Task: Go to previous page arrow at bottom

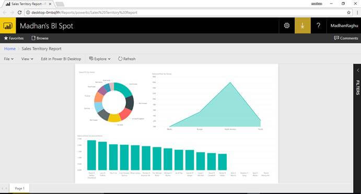Action: tap(3, 188)
